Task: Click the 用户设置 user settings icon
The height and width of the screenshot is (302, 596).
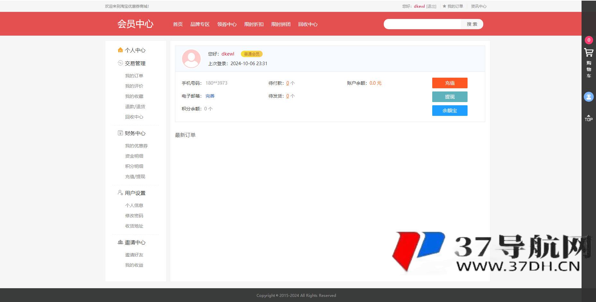Action: tap(120, 193)
